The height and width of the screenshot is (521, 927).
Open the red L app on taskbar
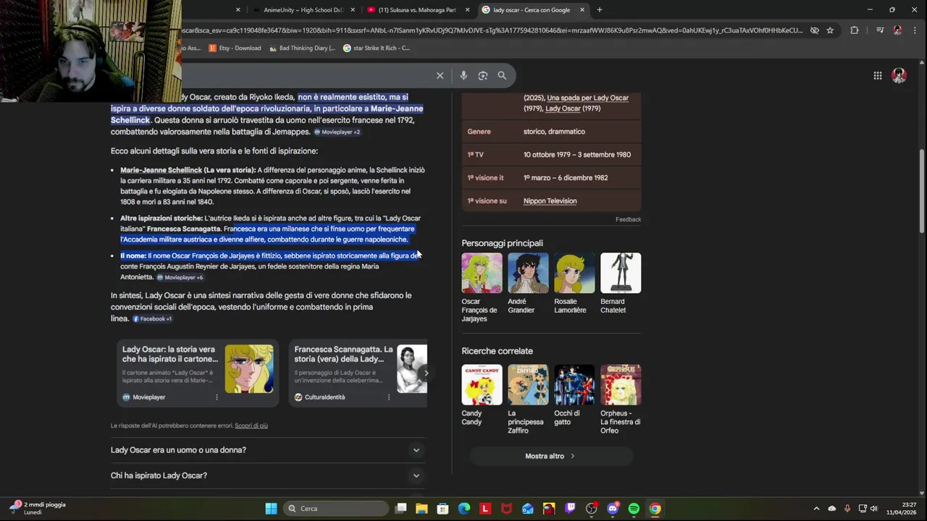[x=485, y=509]
